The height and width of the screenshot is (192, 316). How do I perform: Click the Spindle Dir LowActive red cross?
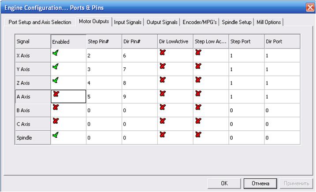pos(163,135)
